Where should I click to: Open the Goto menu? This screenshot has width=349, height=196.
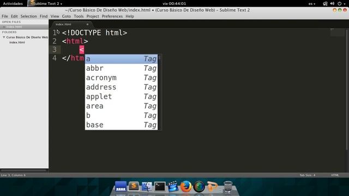67,16
